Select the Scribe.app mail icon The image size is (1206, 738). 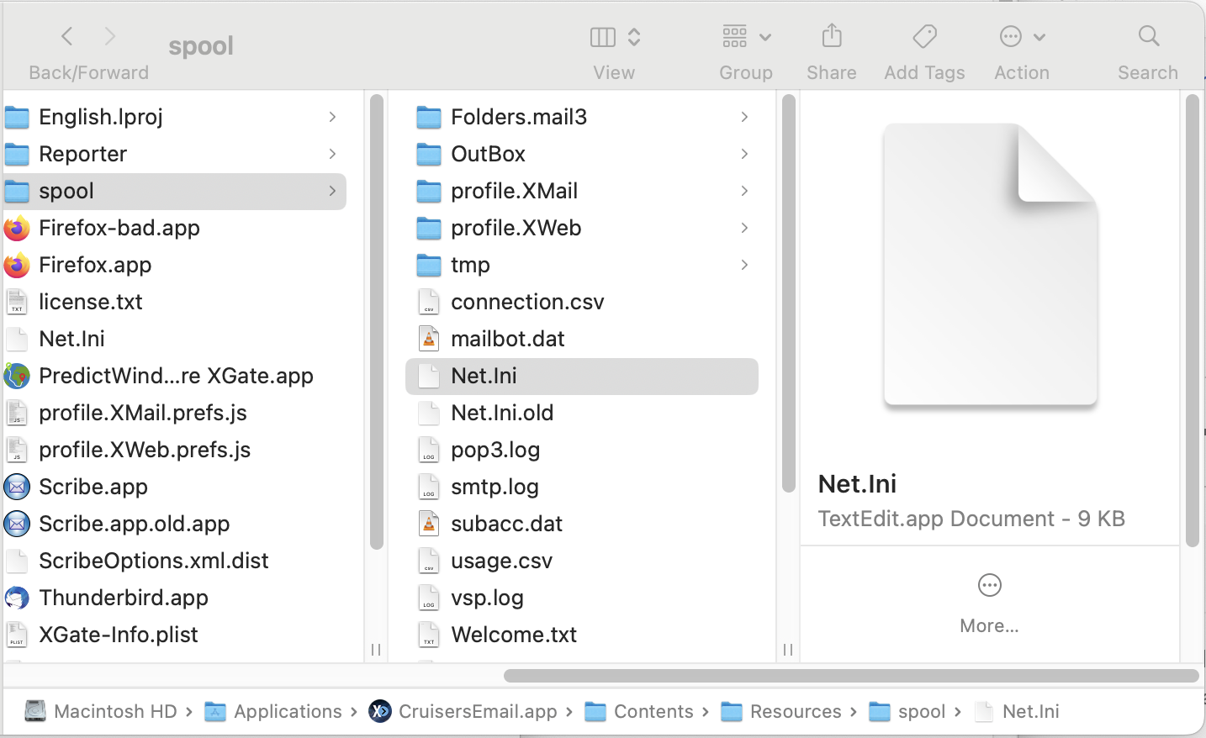tap(17, 487)
